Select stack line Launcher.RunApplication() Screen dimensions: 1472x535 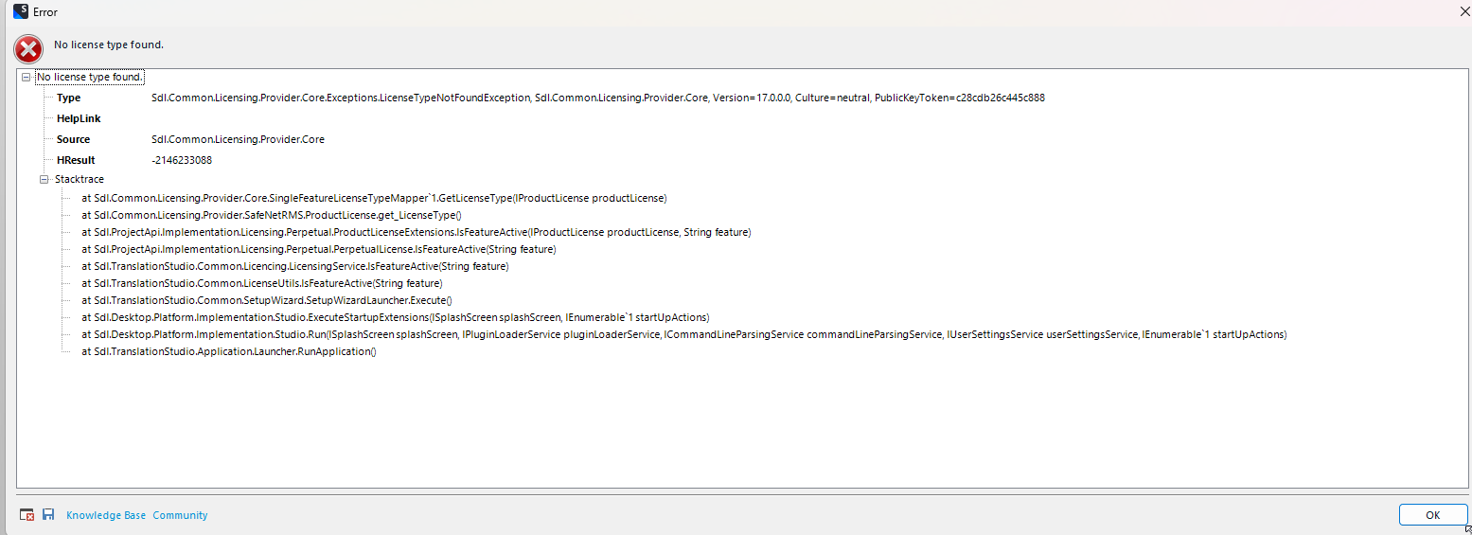(228, 351)
